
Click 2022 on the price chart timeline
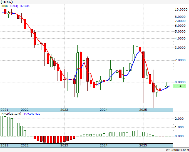coord(25,110)
